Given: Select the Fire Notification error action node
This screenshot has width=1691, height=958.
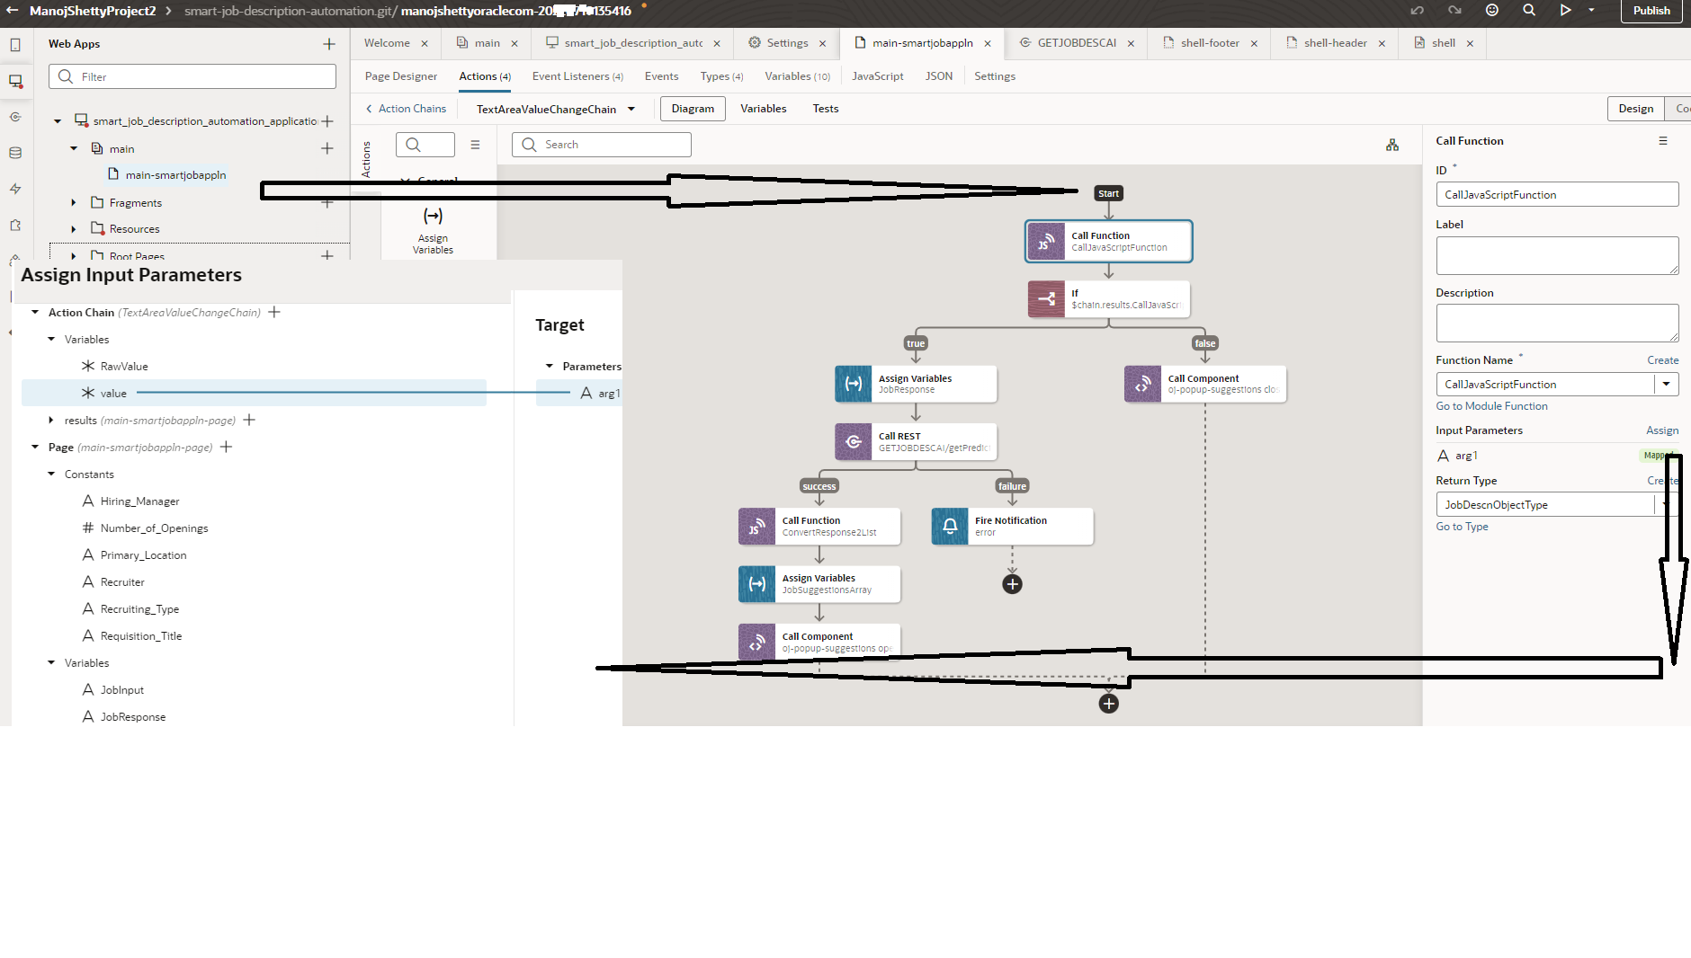Looking at the screenshot, I should (x=1011, y=526).
